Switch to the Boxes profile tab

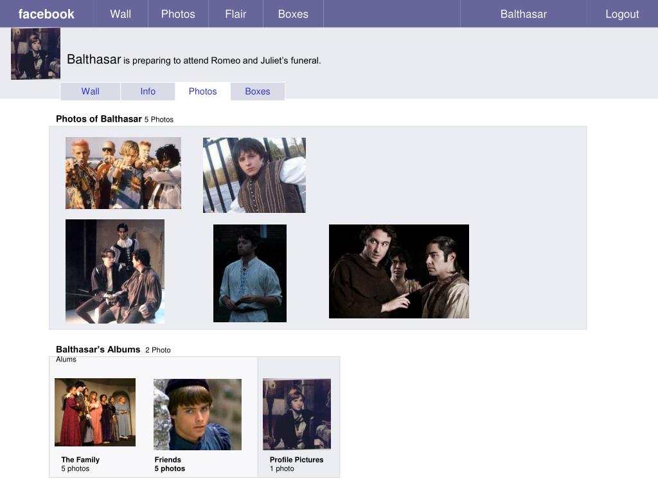click(258, 91)
